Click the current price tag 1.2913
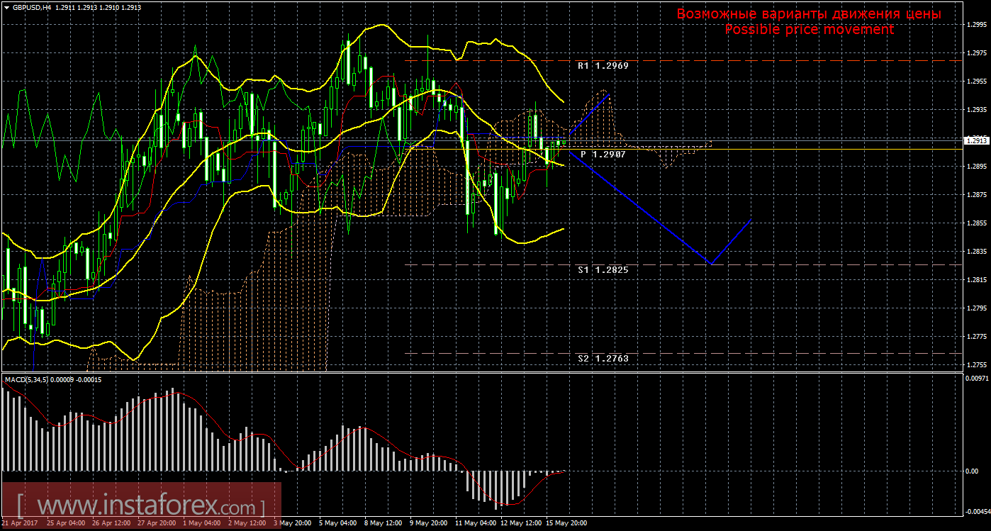This screenshot has width=991, height=531. [x=976, y=140]
